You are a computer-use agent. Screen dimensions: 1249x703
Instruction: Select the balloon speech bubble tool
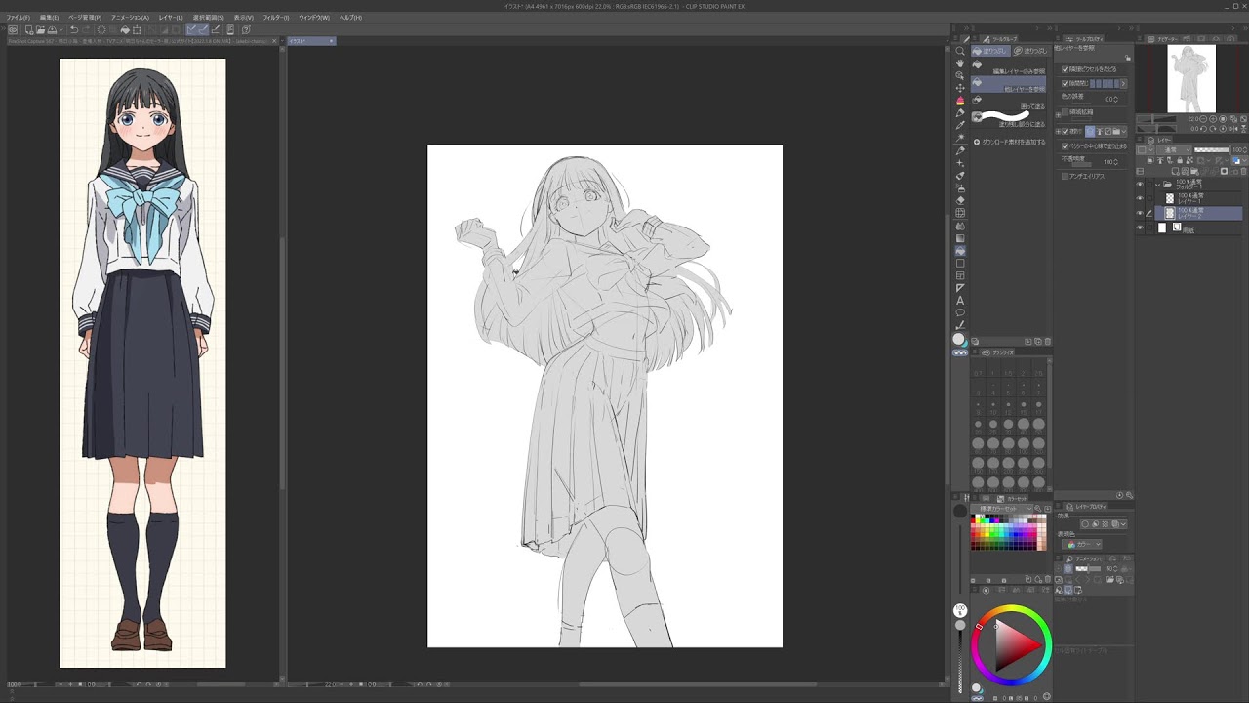click(960, 313)
